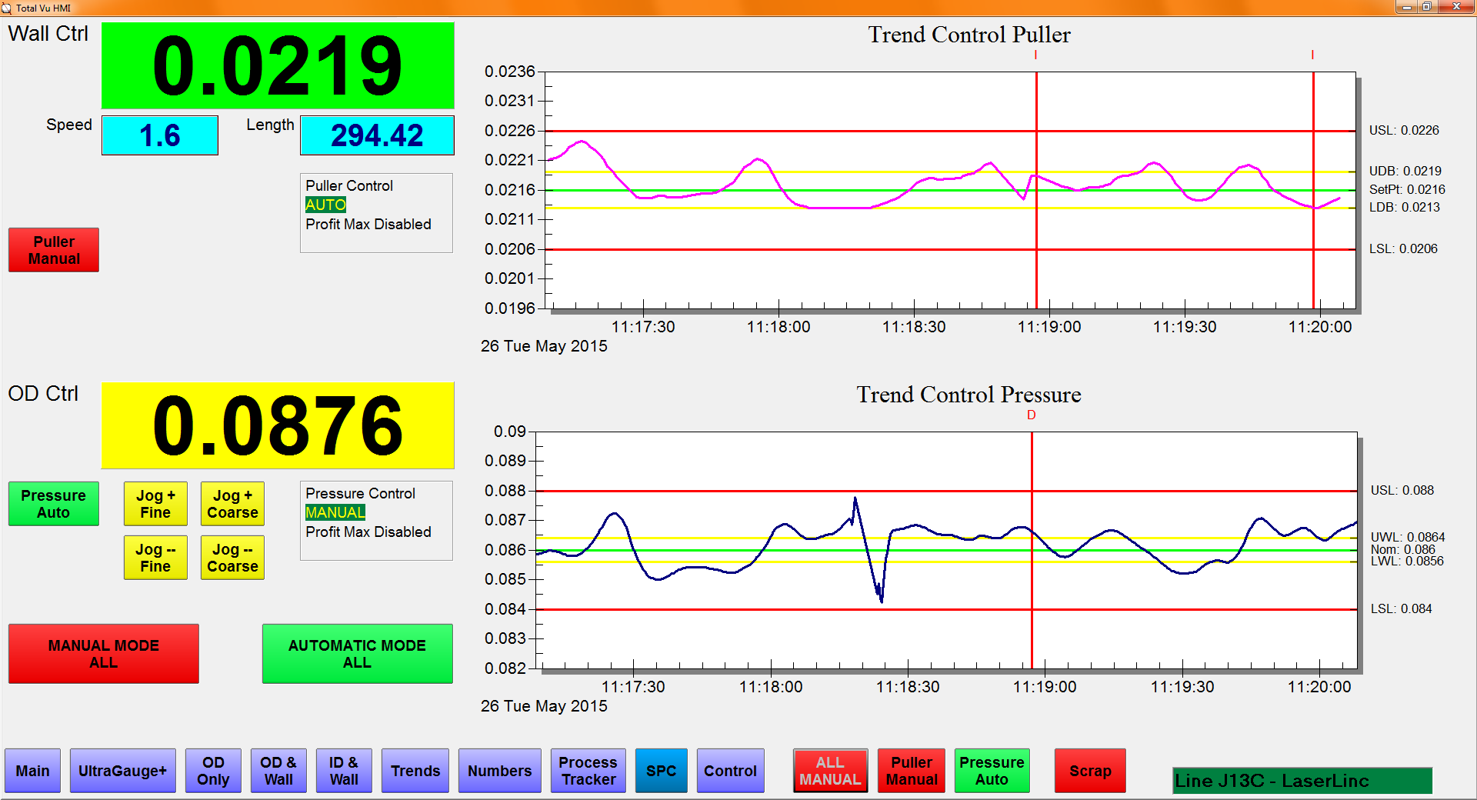Activate AUTOMATIC MODE ALL

click(357, 654)
